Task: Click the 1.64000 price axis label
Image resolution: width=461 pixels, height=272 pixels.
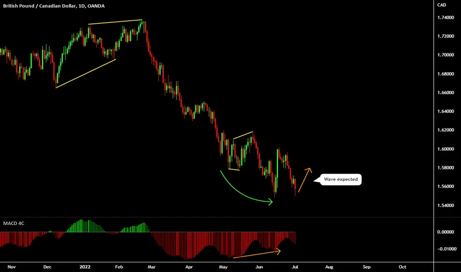Action: tap(446, 111)
